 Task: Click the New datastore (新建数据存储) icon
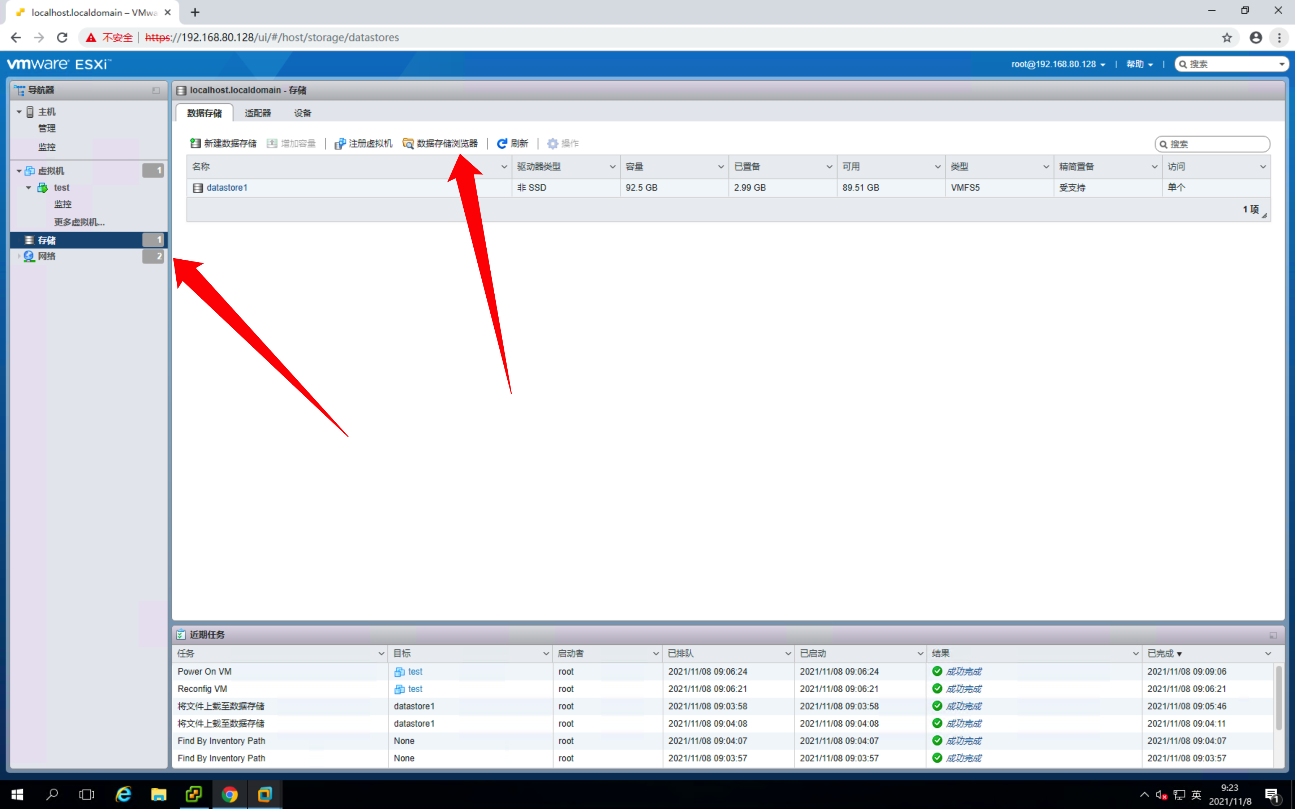pos(195,143)
